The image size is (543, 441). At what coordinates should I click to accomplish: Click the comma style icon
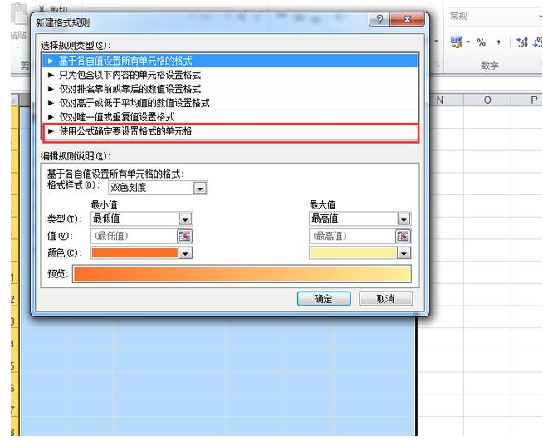499,42
